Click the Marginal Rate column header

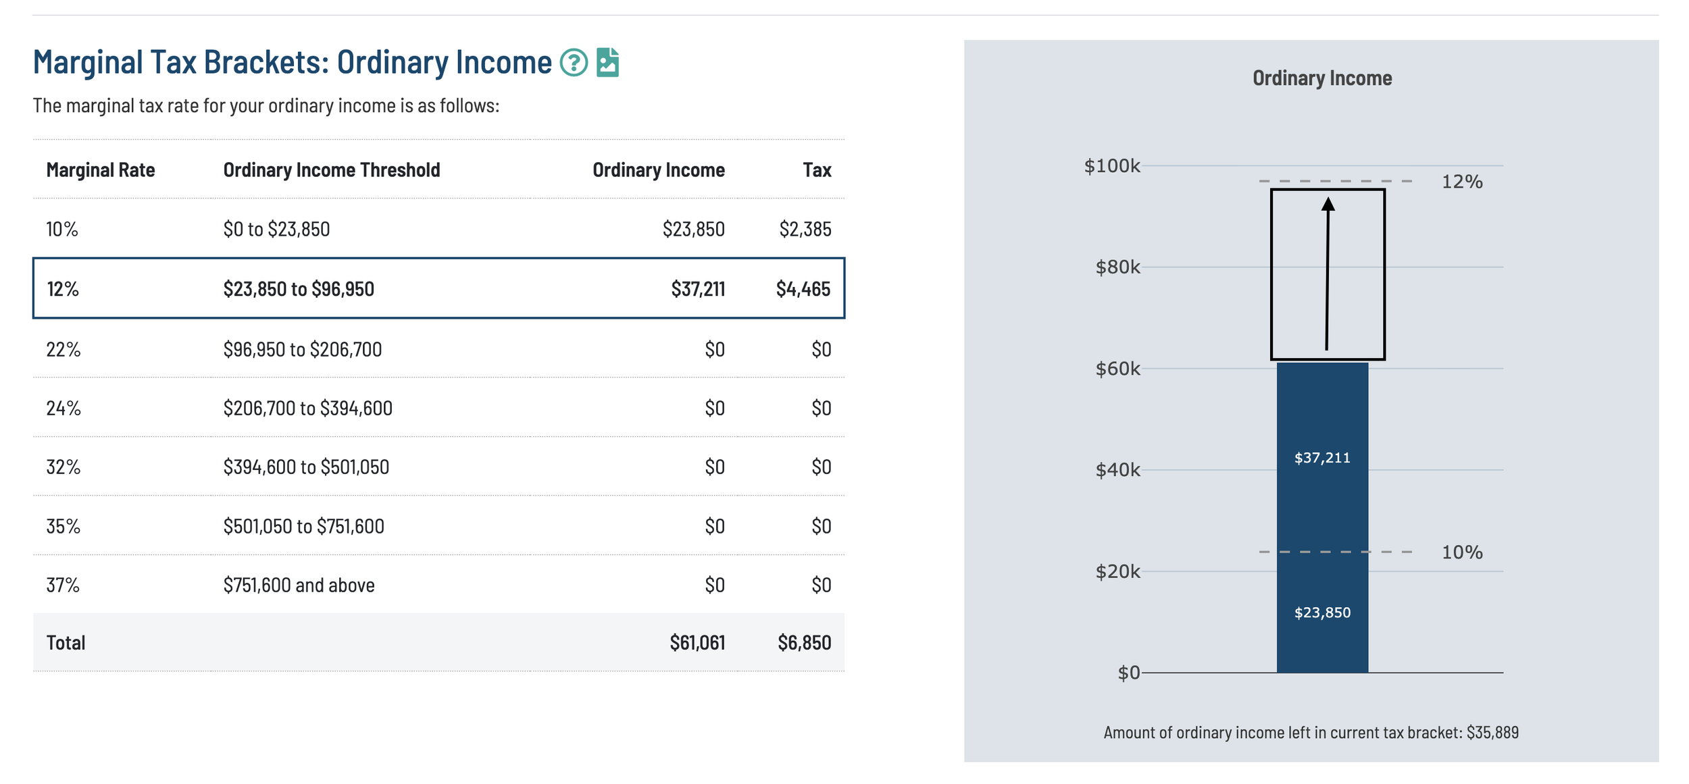[100, 169]
